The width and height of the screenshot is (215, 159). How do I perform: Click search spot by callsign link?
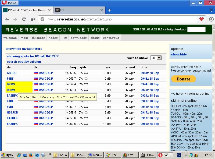point(24,62)
